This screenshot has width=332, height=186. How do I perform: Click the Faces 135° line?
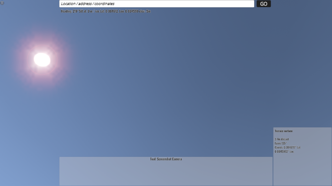pos(281,143)
